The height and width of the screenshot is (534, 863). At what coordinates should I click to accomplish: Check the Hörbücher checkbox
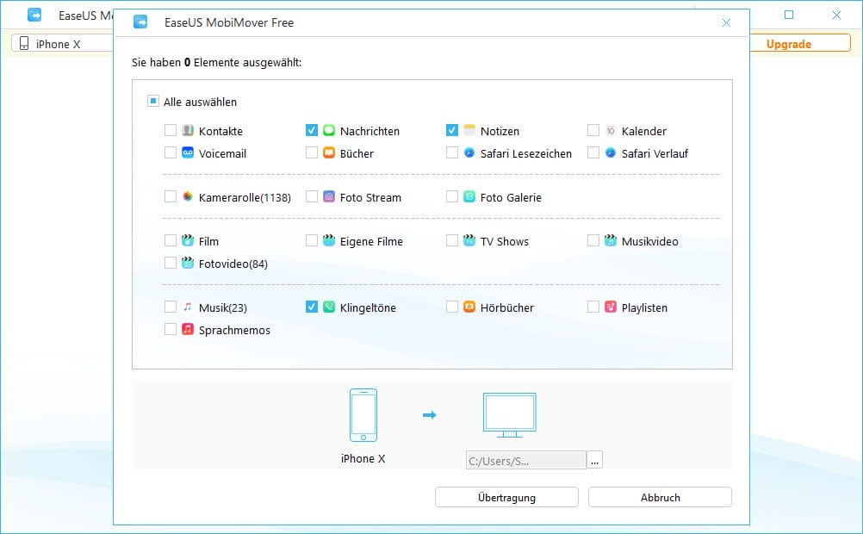click(x=452, y=307)
